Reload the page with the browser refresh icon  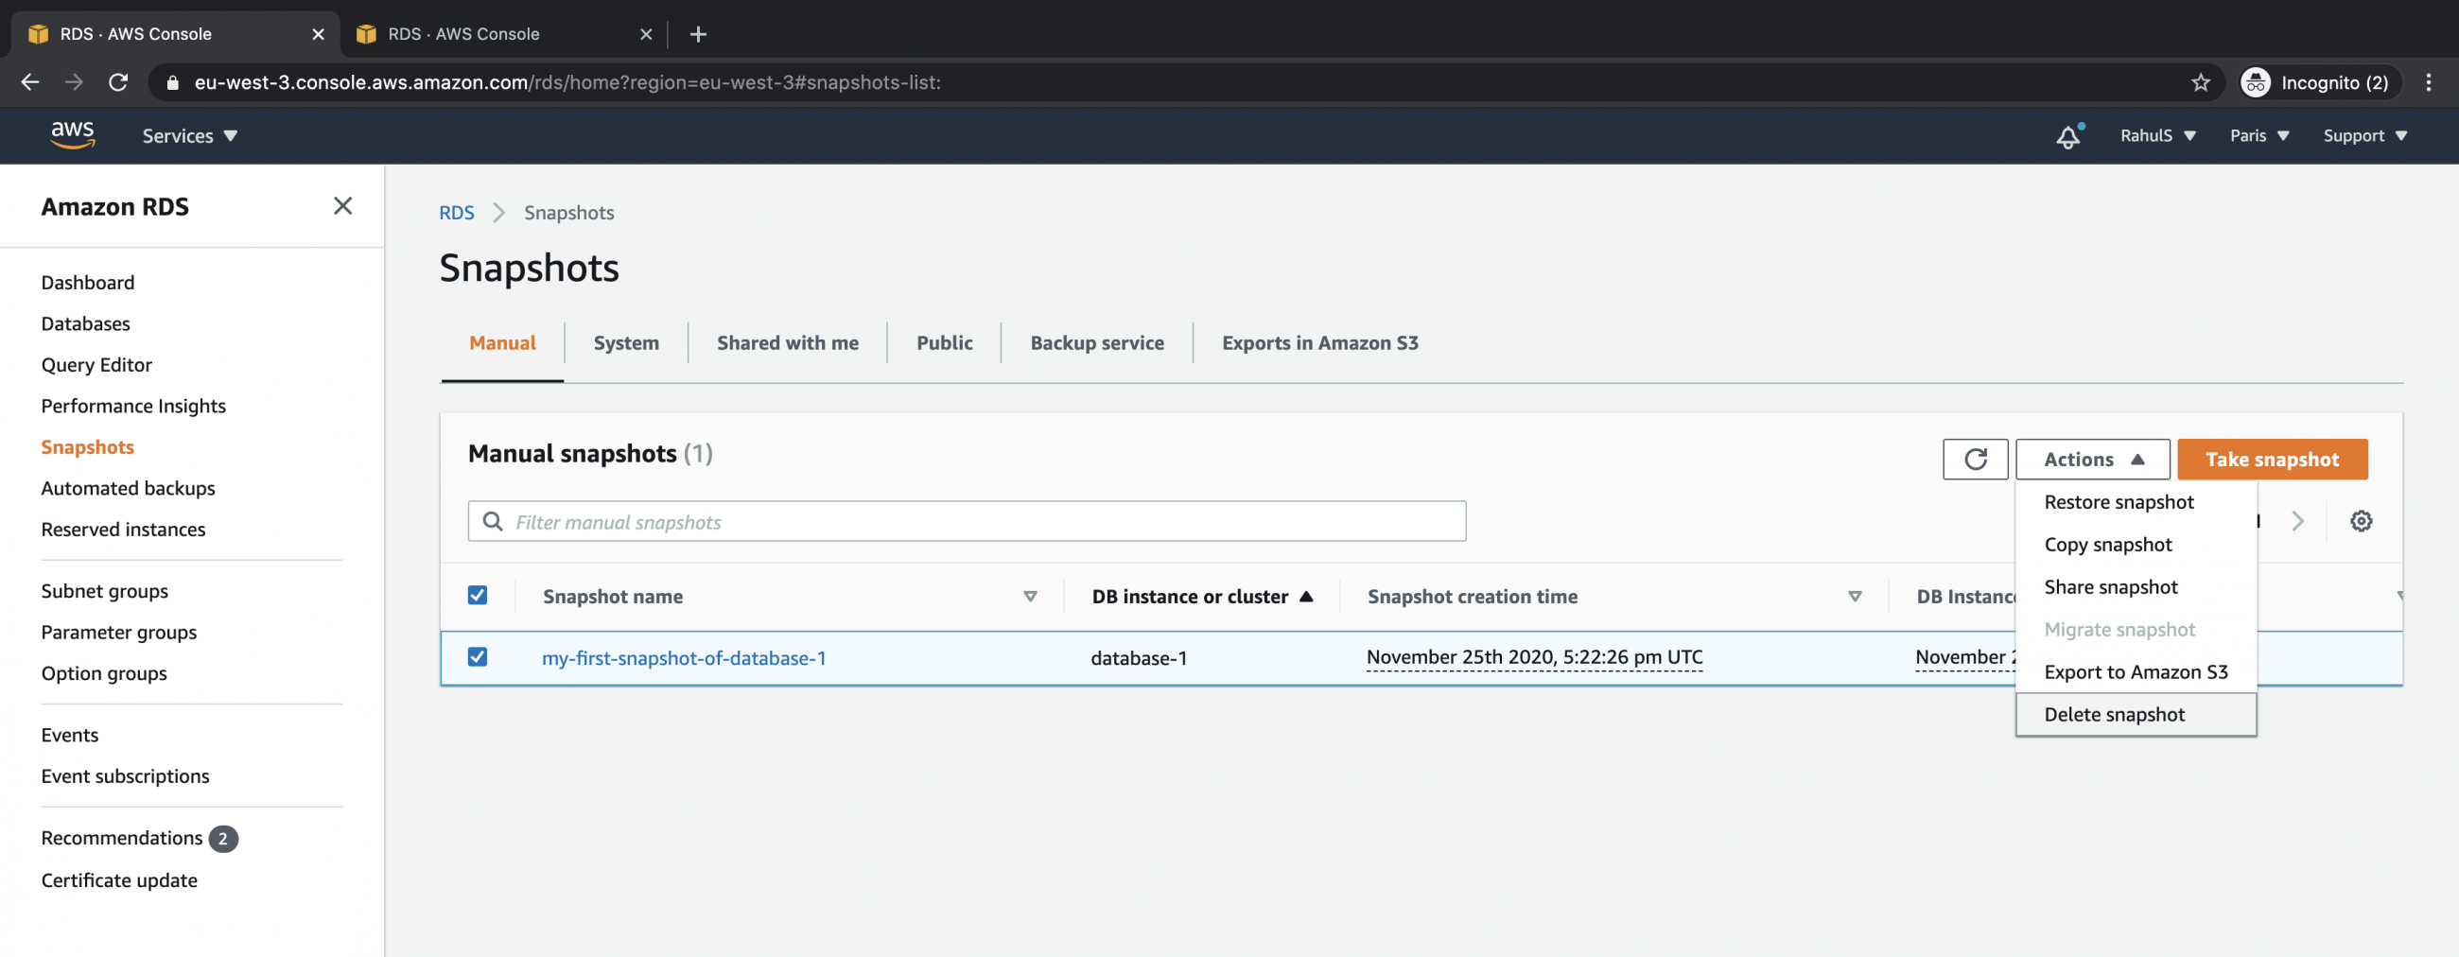(118, 82)
